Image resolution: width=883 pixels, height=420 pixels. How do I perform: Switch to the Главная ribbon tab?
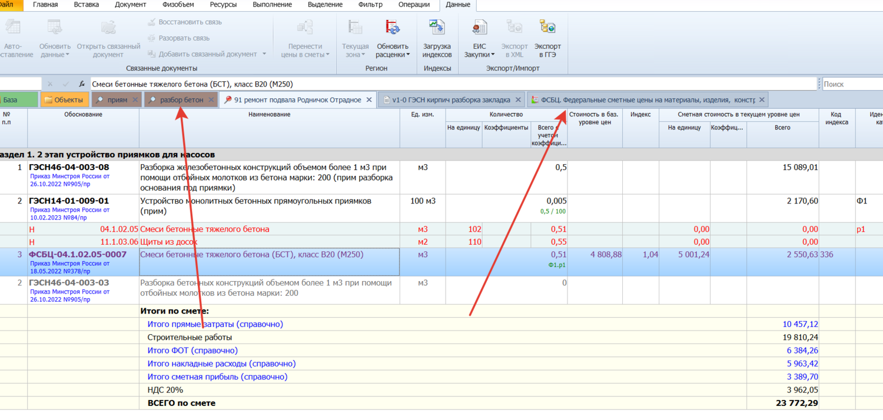(45, 5)
